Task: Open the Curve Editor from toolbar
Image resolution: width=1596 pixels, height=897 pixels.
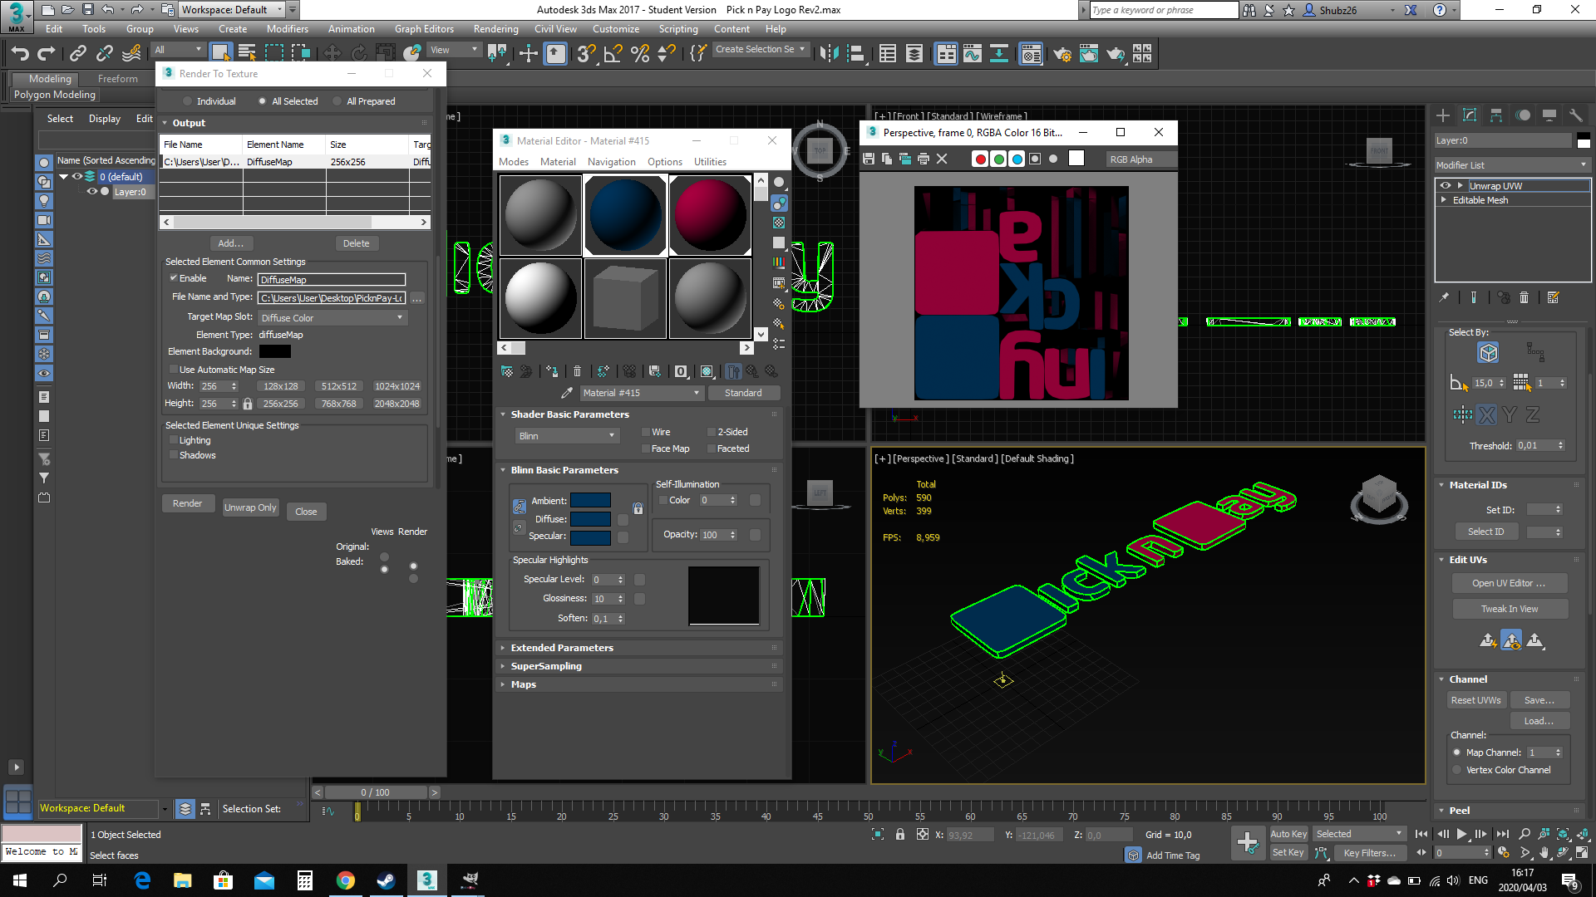Action: tap(973, 53)
